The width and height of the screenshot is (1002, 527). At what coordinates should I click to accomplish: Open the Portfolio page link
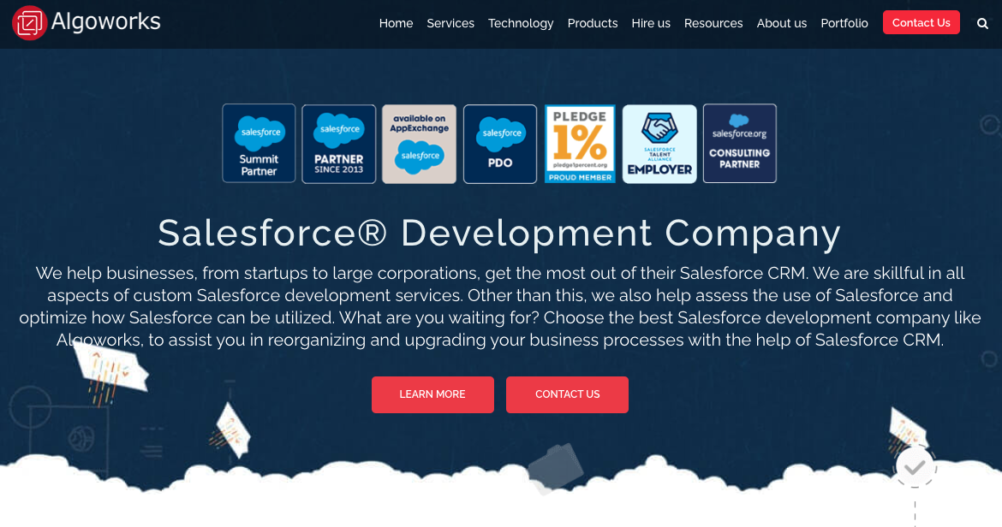pos(844,24)
